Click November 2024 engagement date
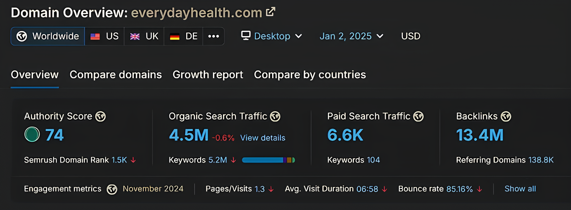This screenshot has height=210, width=571. coord(153,189)
